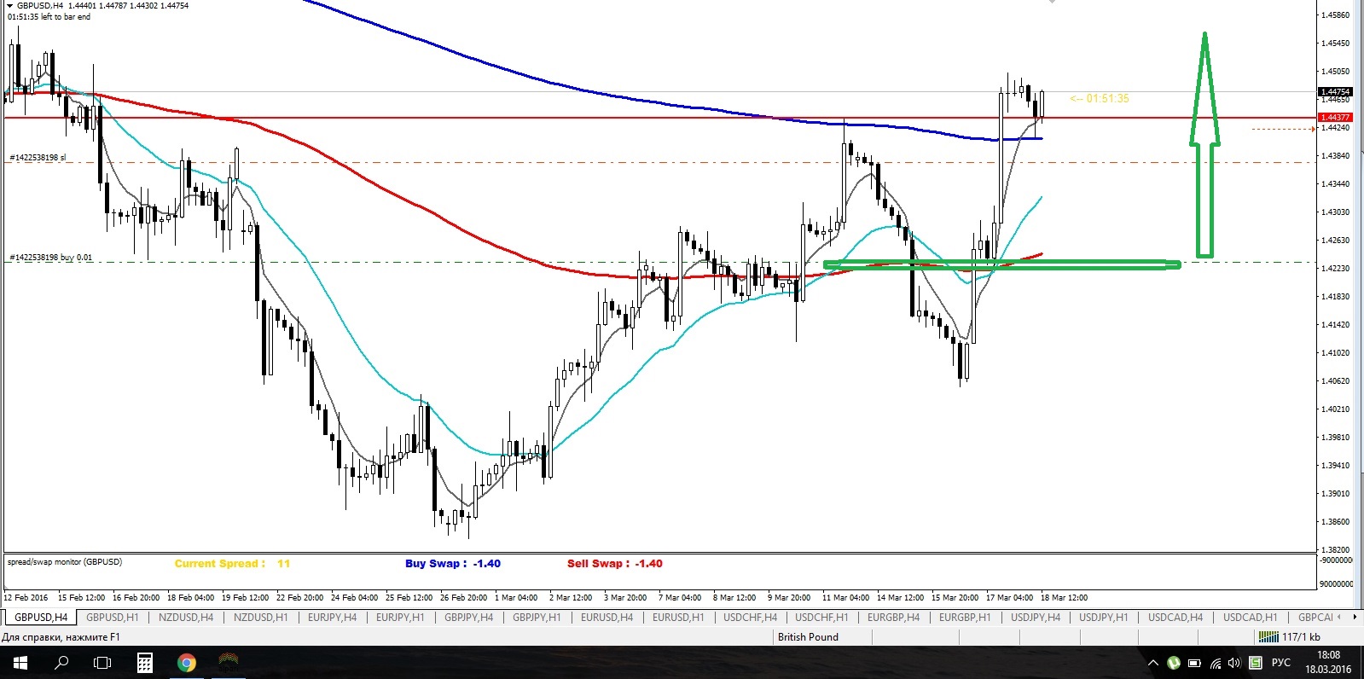Click the green S tray icon

click(x=1256, y=663)
